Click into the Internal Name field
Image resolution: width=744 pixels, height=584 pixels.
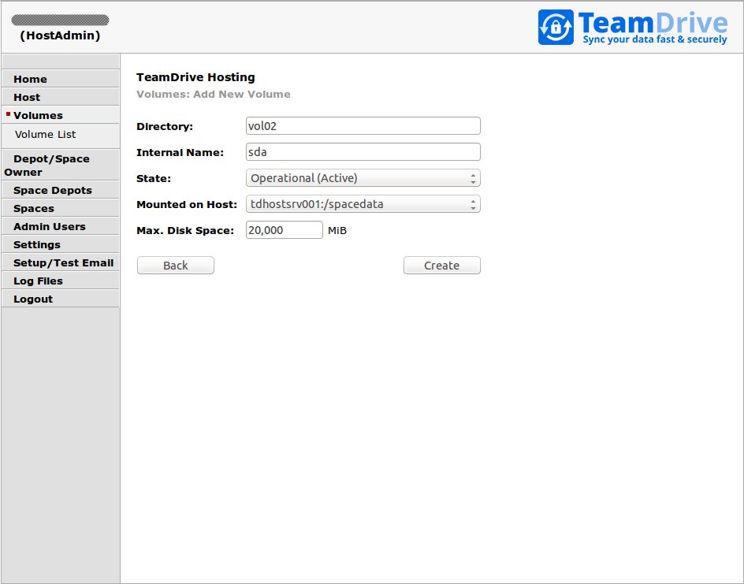(x=363, y=152)
